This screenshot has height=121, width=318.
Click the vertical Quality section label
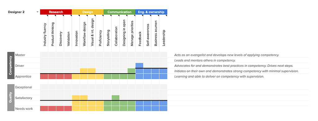pyautogui.click(x=11, y=98)
